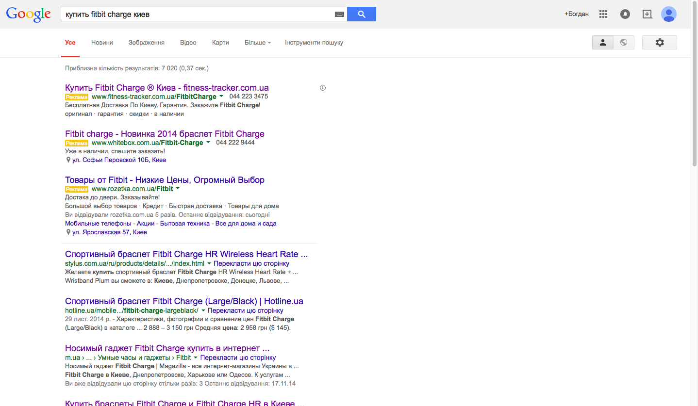
Task: Switch to the Зображення tab
Action: 147,43
